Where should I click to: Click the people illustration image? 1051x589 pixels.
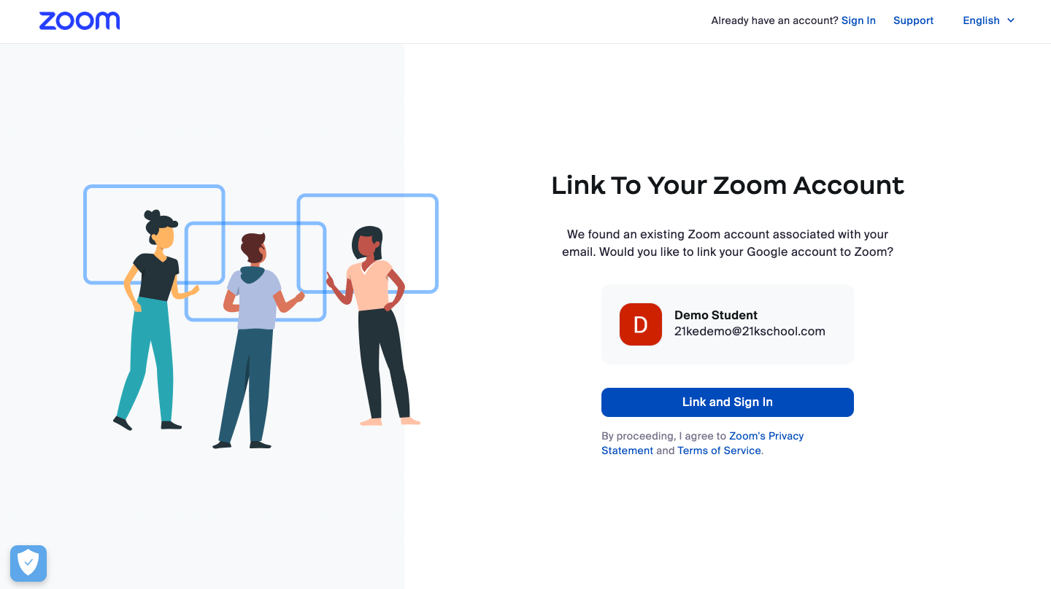261,317
